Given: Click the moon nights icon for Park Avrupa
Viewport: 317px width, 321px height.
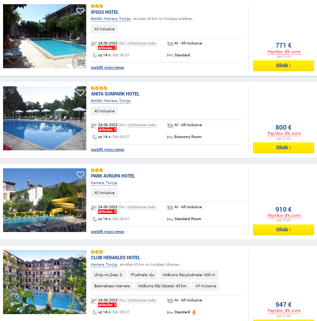Looking at the screenshot, I should pyautogui.click(x=95, y=219).
